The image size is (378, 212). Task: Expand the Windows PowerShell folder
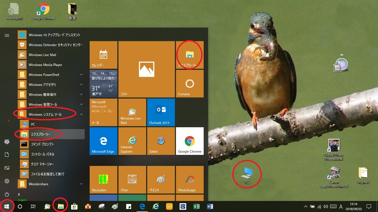tap(51, 75)
